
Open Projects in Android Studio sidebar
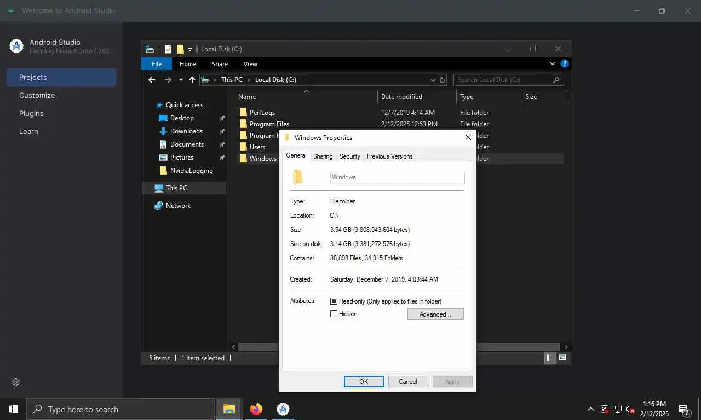(61, 78)
